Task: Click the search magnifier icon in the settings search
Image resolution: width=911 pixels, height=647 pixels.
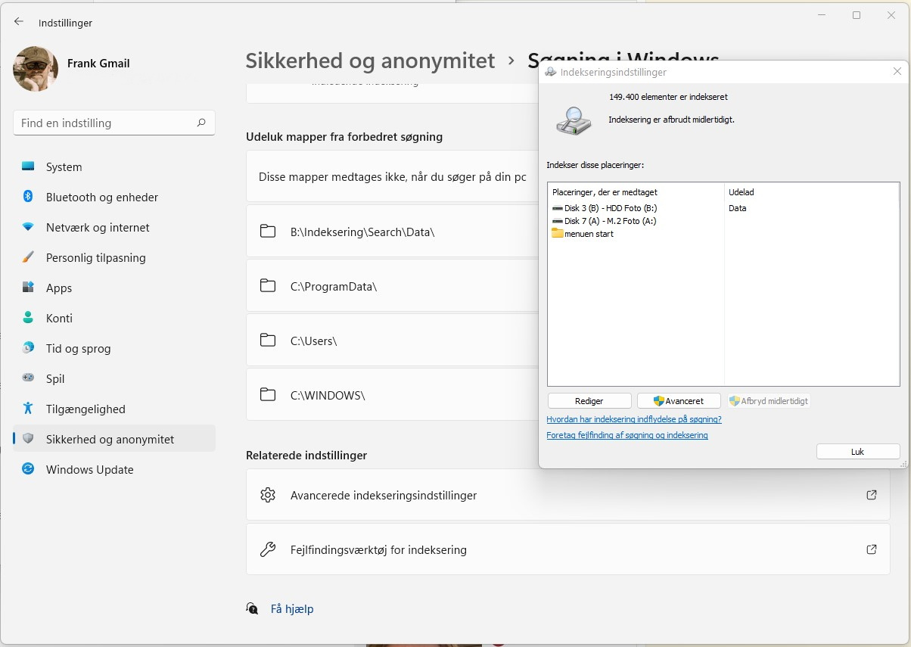Action: click(201, 123)
